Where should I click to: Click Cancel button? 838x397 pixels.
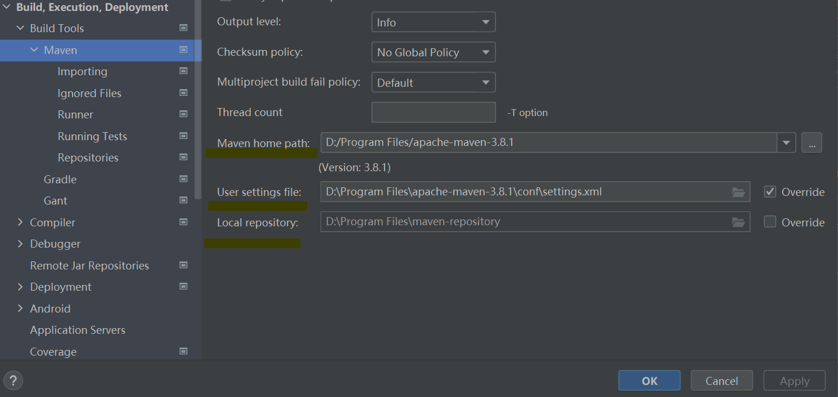(x=722, y=380)
